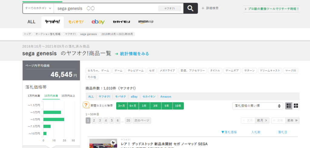Image resolution: width=310 pixels, height=148 pixels.
Task: Switch to list view layout icon
Action: click(289, 106)
